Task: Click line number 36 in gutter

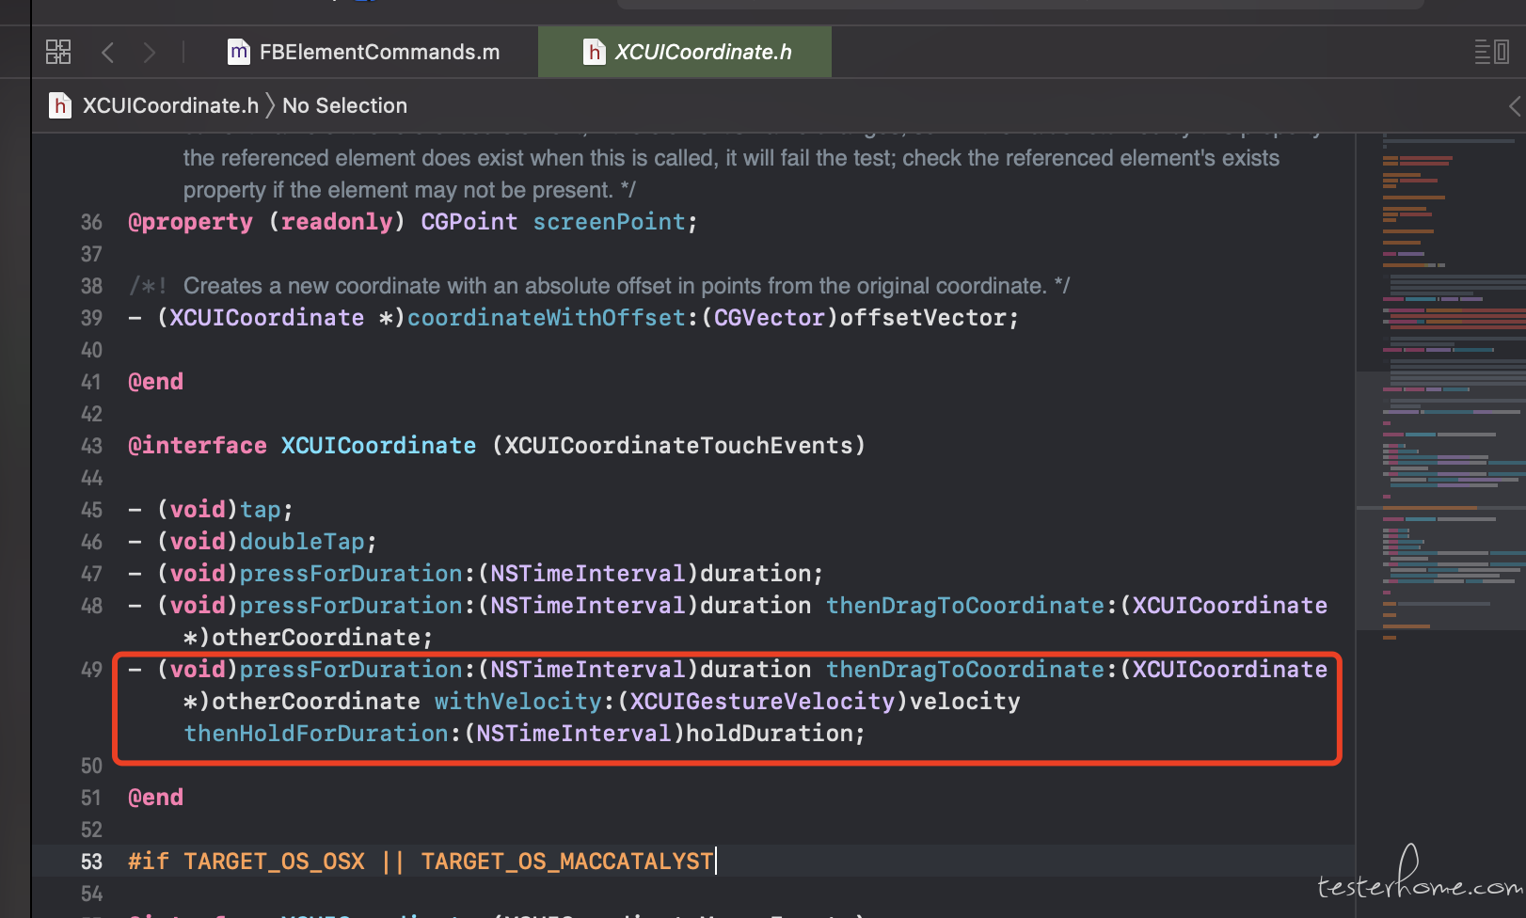Action: coord(91,222)
